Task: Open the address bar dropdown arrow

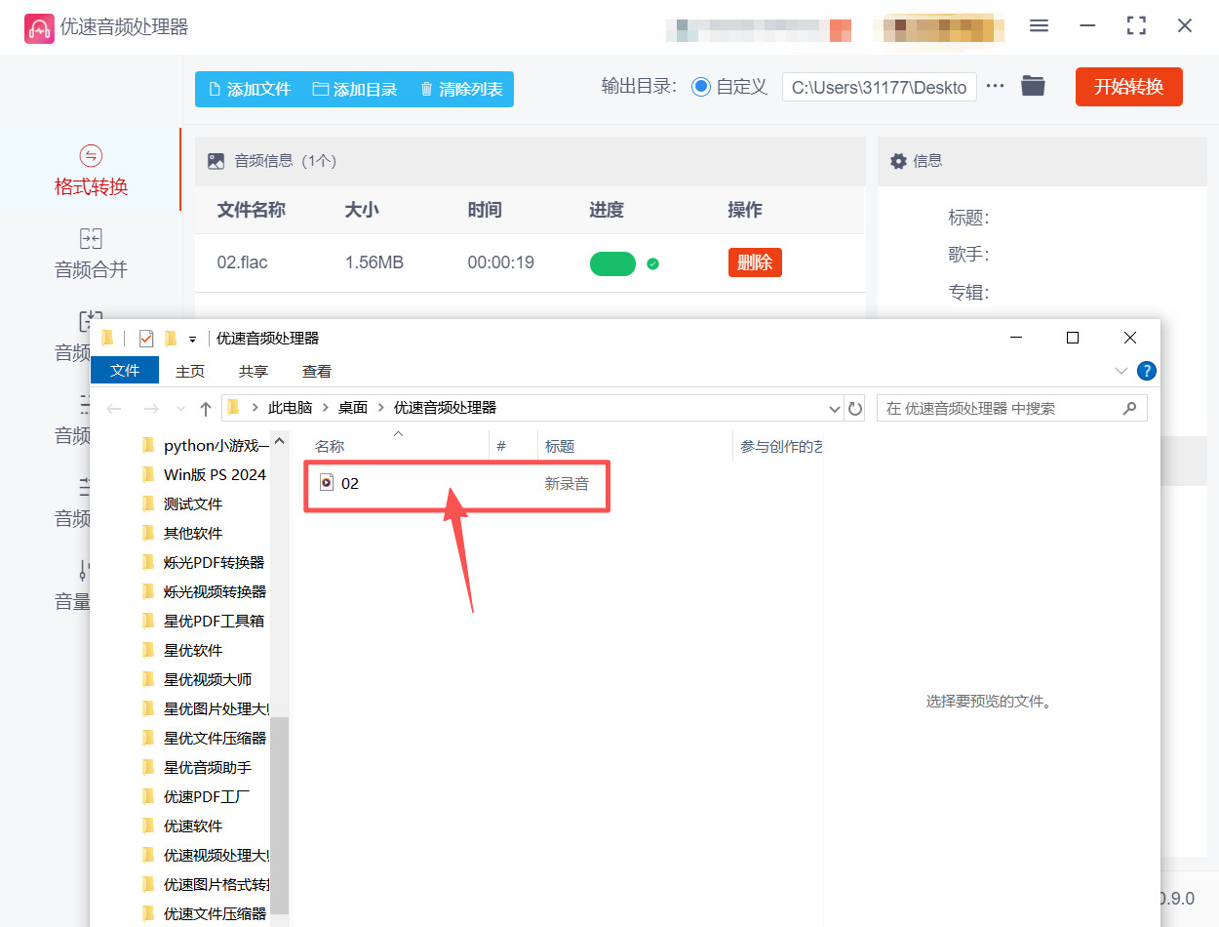Action: (834, 408)
